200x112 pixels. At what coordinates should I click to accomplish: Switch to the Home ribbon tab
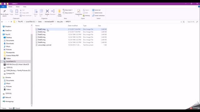pyautogui.click(x=10, y=7)
